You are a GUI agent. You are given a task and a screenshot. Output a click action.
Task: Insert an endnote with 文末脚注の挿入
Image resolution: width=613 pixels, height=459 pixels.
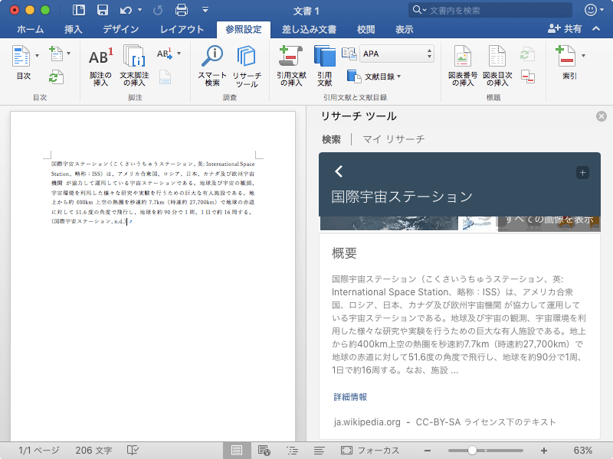(x=134, y=66)
